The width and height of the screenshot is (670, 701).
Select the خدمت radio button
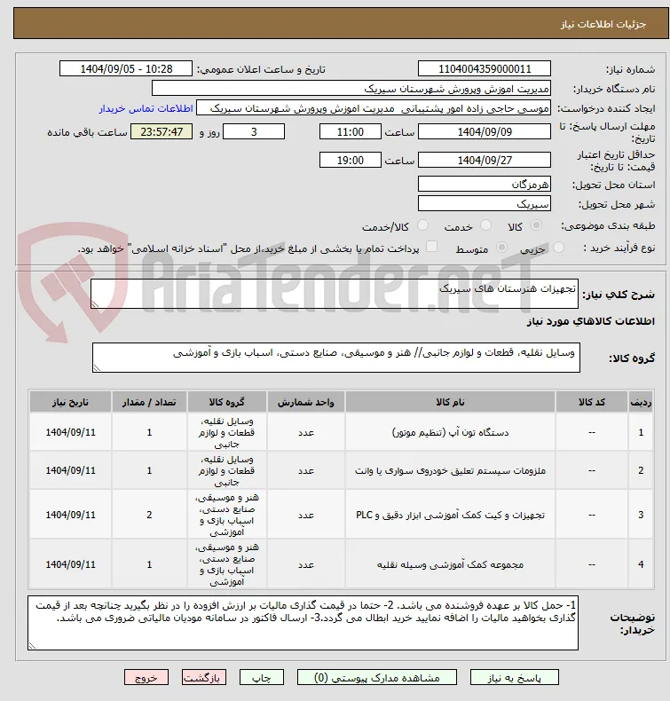click(485, 225)
